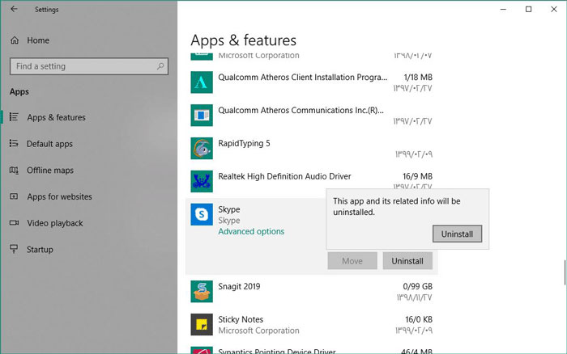Click the Offline maps icon
The height and width of the screenshot is (354, 567).
pyautogui.click(x=14, y=170)
